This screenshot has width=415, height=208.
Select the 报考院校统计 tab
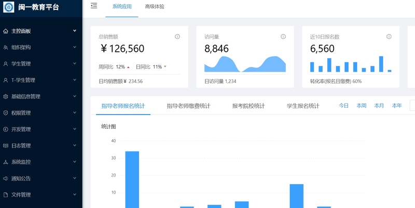coord(248,106)
